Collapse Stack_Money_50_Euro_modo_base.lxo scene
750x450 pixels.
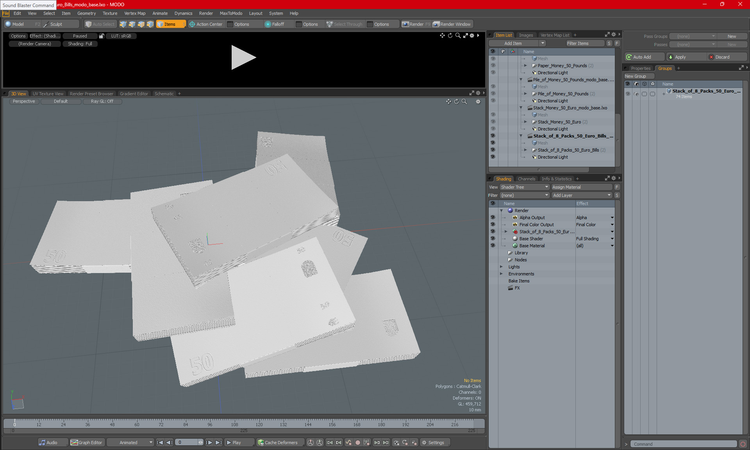(x=521, y=108)
